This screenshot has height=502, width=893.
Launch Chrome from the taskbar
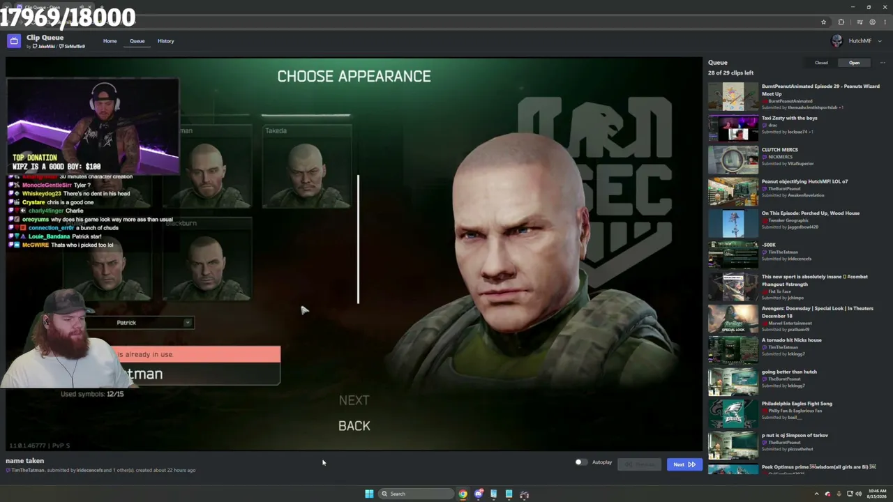coord(463,494)
